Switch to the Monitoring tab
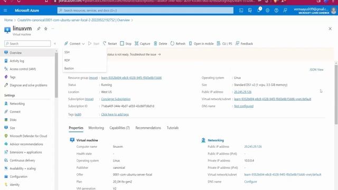Image resolution: width=338 pixels, height=190 pixels. [x=96, y=128]
